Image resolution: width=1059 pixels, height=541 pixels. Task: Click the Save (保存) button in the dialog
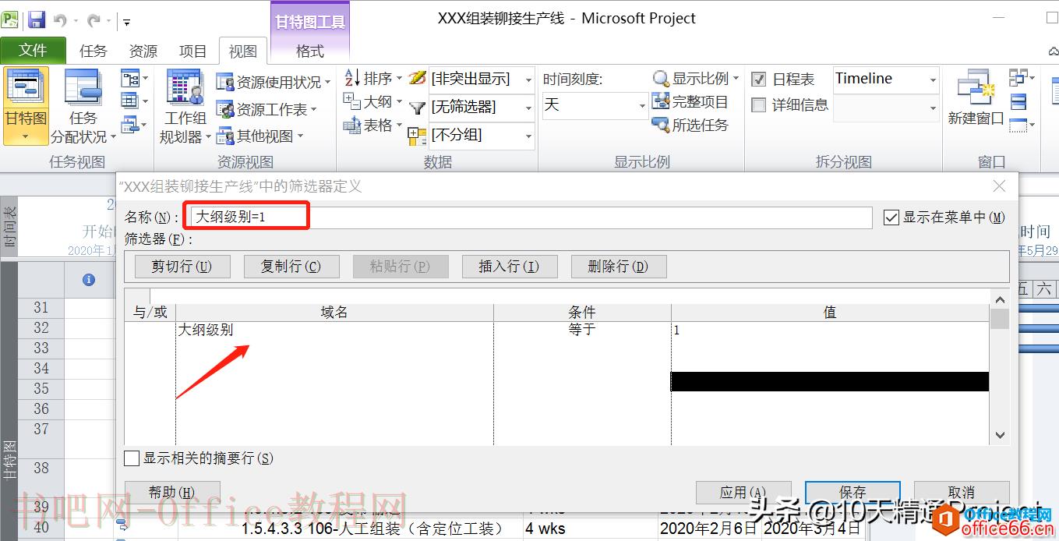coord(852,493)
